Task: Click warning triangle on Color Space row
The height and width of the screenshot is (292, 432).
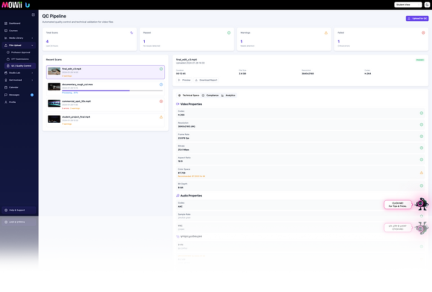Action: click(421, 173)
